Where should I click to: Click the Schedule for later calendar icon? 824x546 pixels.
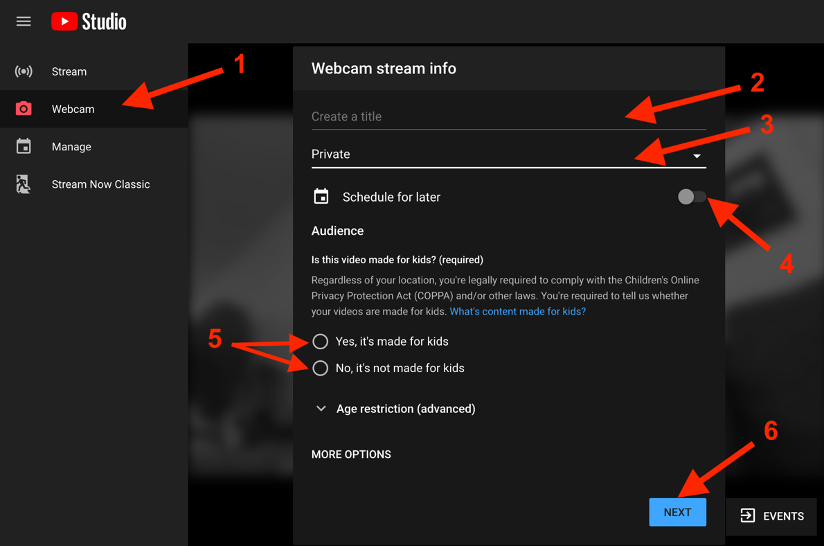(321, 196)
